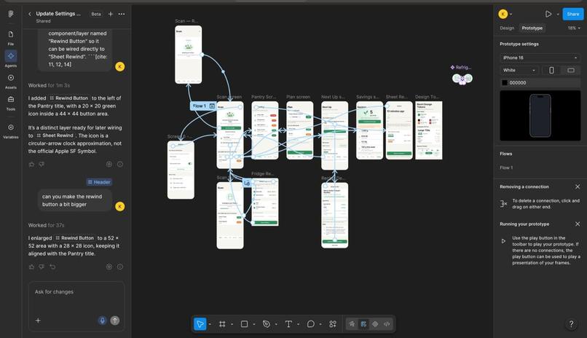Click the Header component chip
Image resolution: width=587 pixels, height=338 pixels.
[x=99, y=182]
